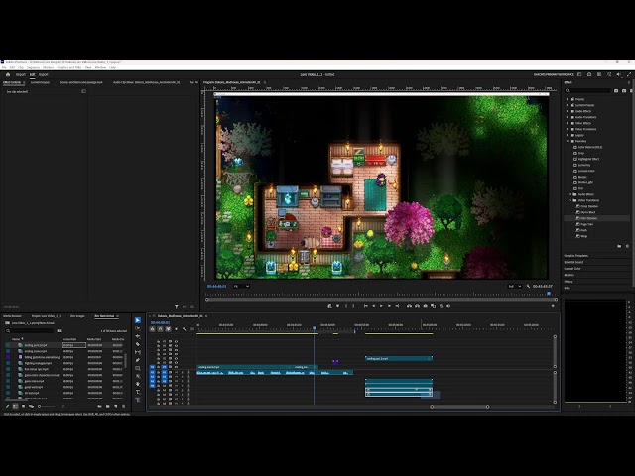Screen dimensions: 635x476
Task: Step back one frame in Program Monitor
Action: click(x=374, y=306)
